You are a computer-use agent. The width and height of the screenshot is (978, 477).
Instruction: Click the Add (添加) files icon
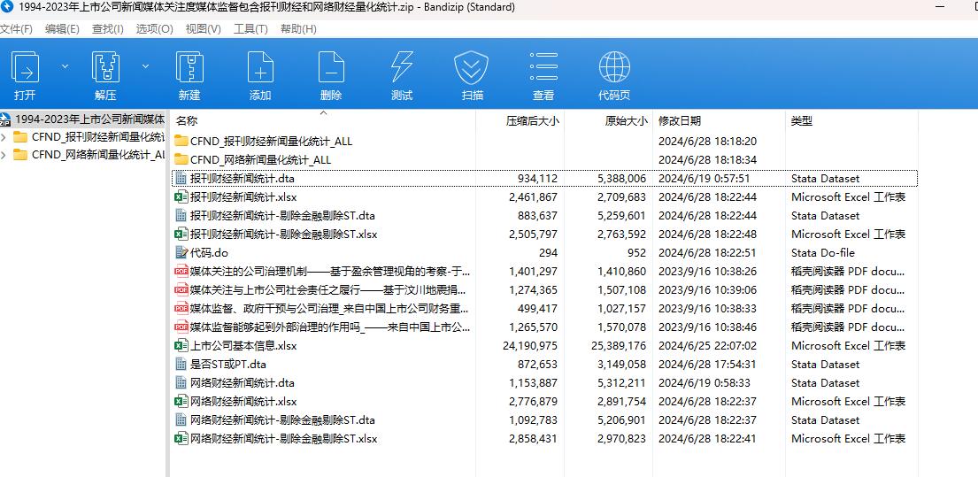click(x=260, y=67)
